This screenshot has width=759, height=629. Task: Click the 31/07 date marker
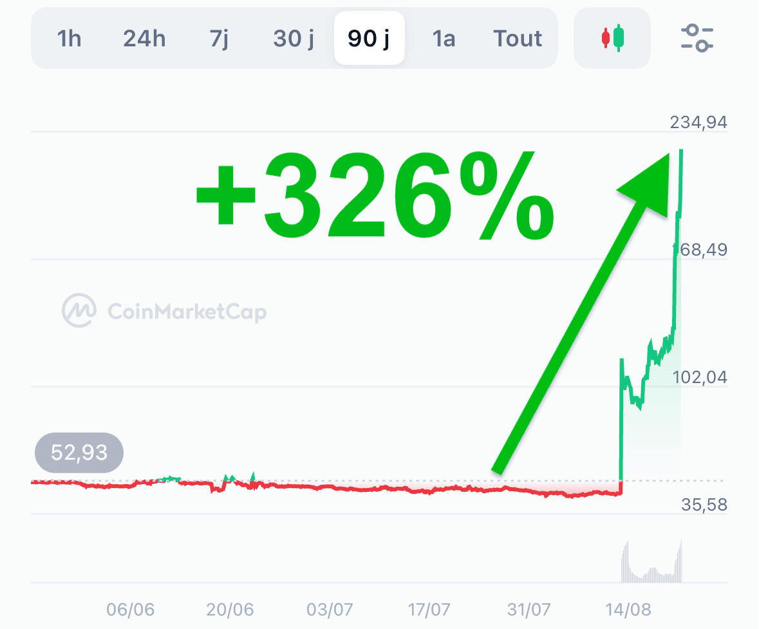click(x=529, y=608)
